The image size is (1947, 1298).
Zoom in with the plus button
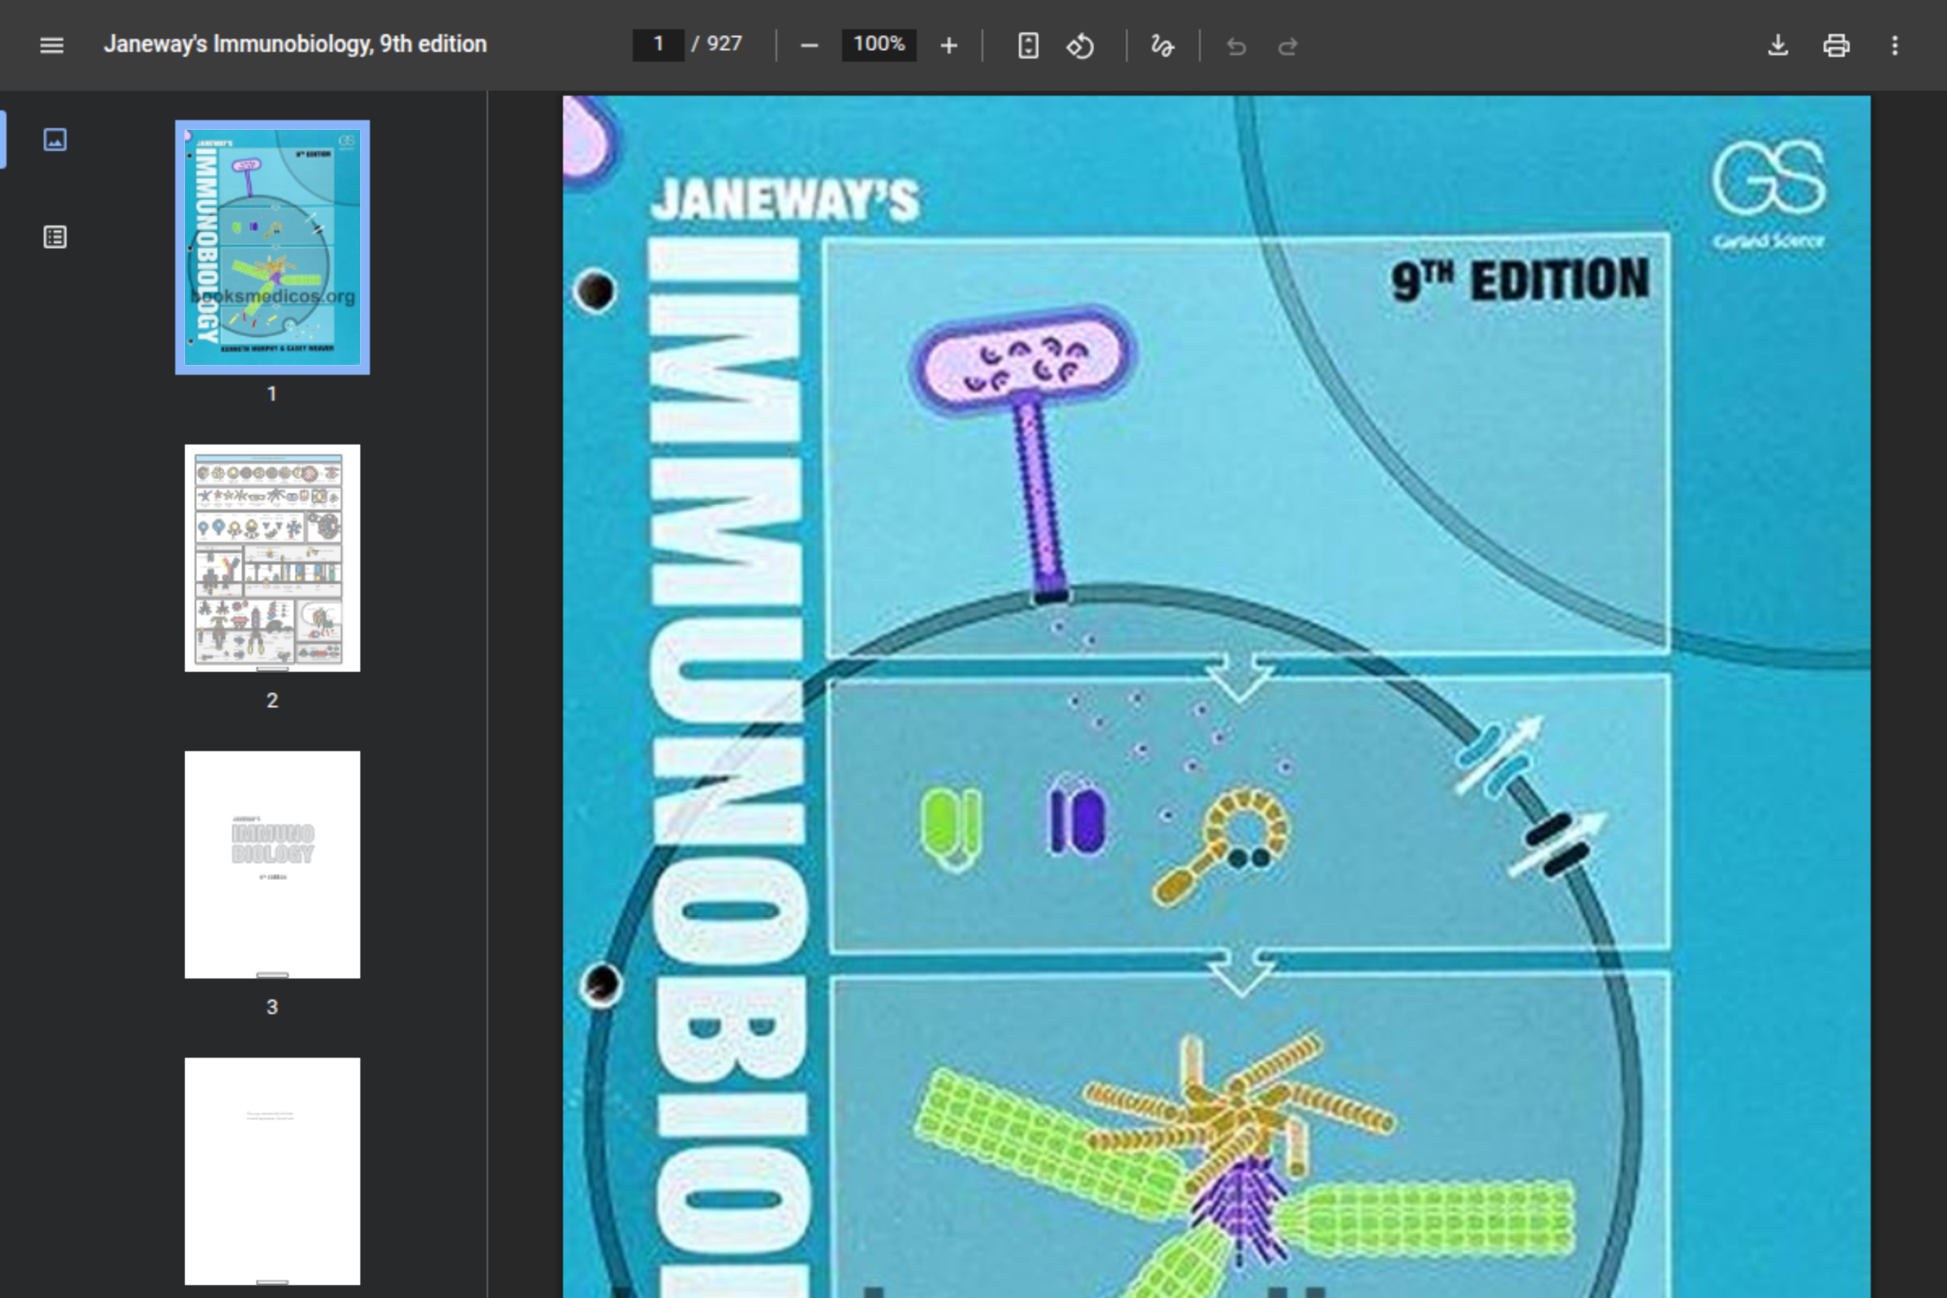point(948,45)
